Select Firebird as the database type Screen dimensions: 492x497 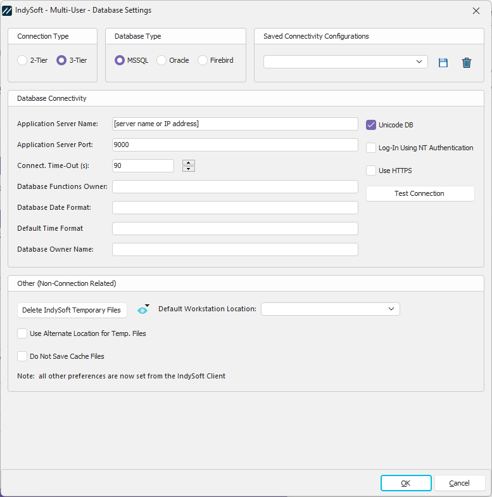point(203,60)
